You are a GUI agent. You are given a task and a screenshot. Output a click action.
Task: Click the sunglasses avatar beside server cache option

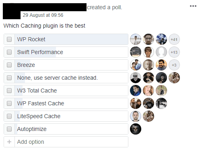(136, 78)
